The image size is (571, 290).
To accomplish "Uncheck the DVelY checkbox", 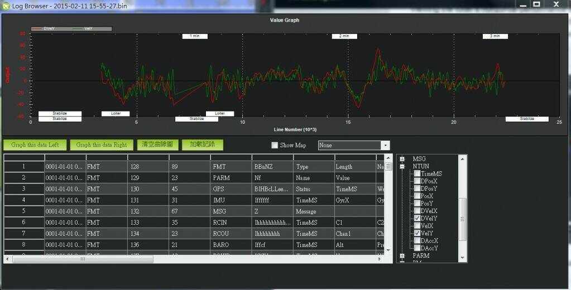I will tap(418, 218).
